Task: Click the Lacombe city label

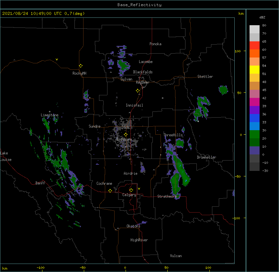Action: (146, 62)
